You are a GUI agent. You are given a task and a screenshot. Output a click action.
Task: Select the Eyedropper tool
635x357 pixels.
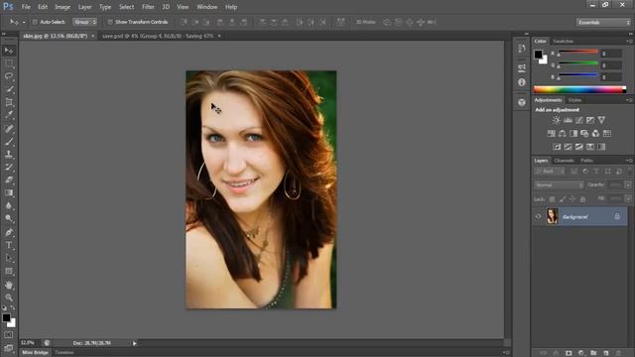(x=9, y=115)
